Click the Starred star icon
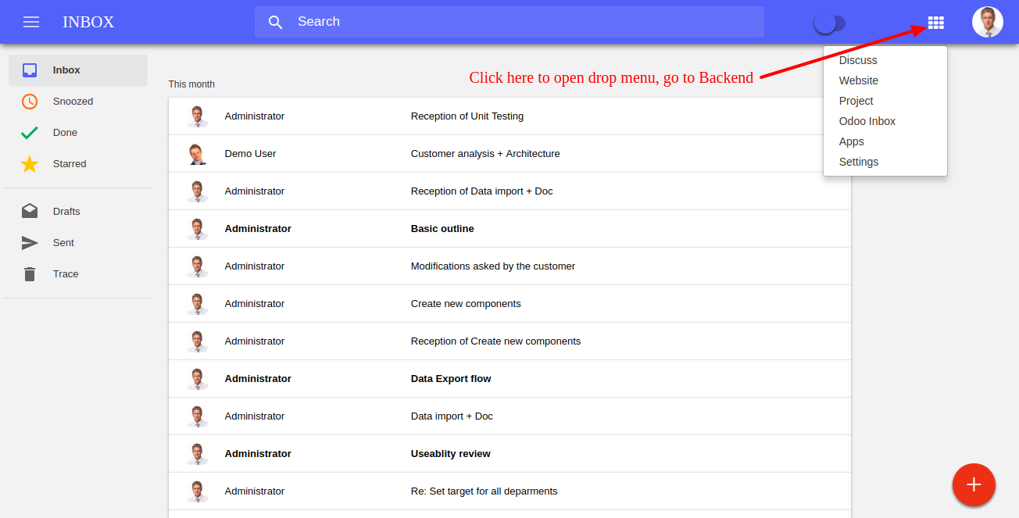 pyautogui.click(x=30, y=164)
